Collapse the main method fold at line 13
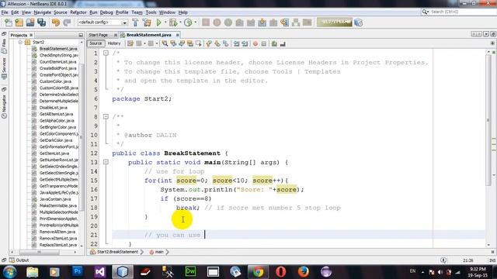The height and width of the screenshot is (279, 497). (x=106, y=162)
